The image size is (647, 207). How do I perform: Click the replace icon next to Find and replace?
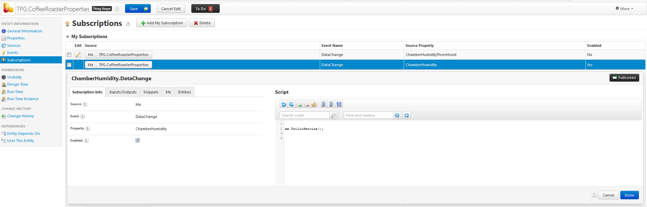[x=397, y=115]
